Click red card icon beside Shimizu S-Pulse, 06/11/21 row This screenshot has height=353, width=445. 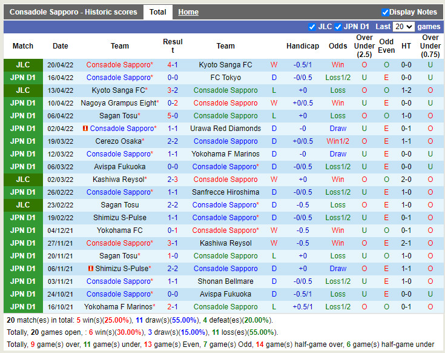(91, 269)
